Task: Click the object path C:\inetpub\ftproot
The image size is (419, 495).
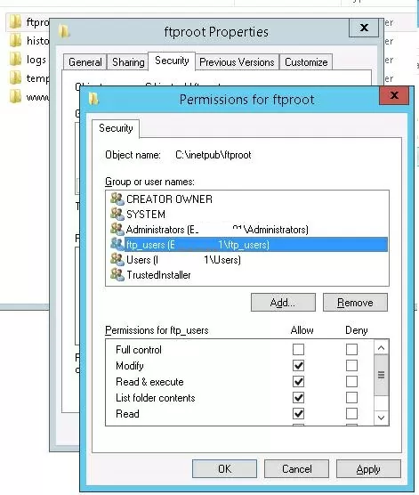Action: coord(214,155)
